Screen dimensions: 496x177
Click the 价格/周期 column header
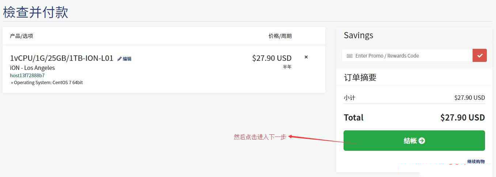coord(280,36)
